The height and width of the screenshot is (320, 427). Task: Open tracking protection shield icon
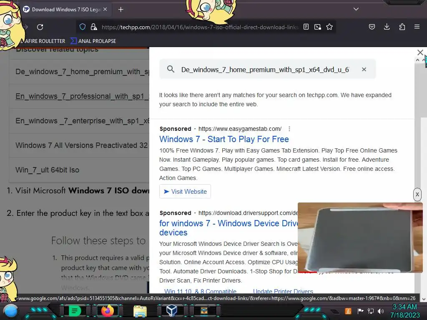click(83, 27)
